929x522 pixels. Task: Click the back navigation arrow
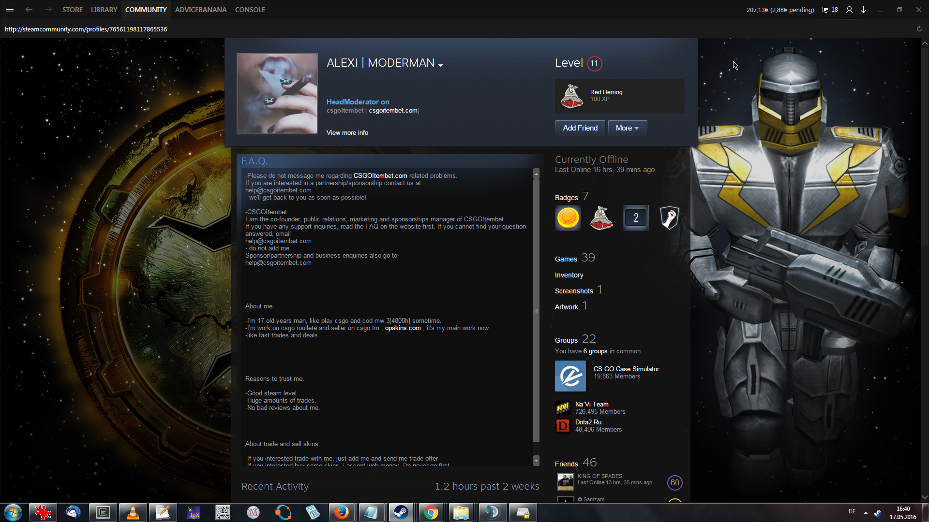[29, 10]
